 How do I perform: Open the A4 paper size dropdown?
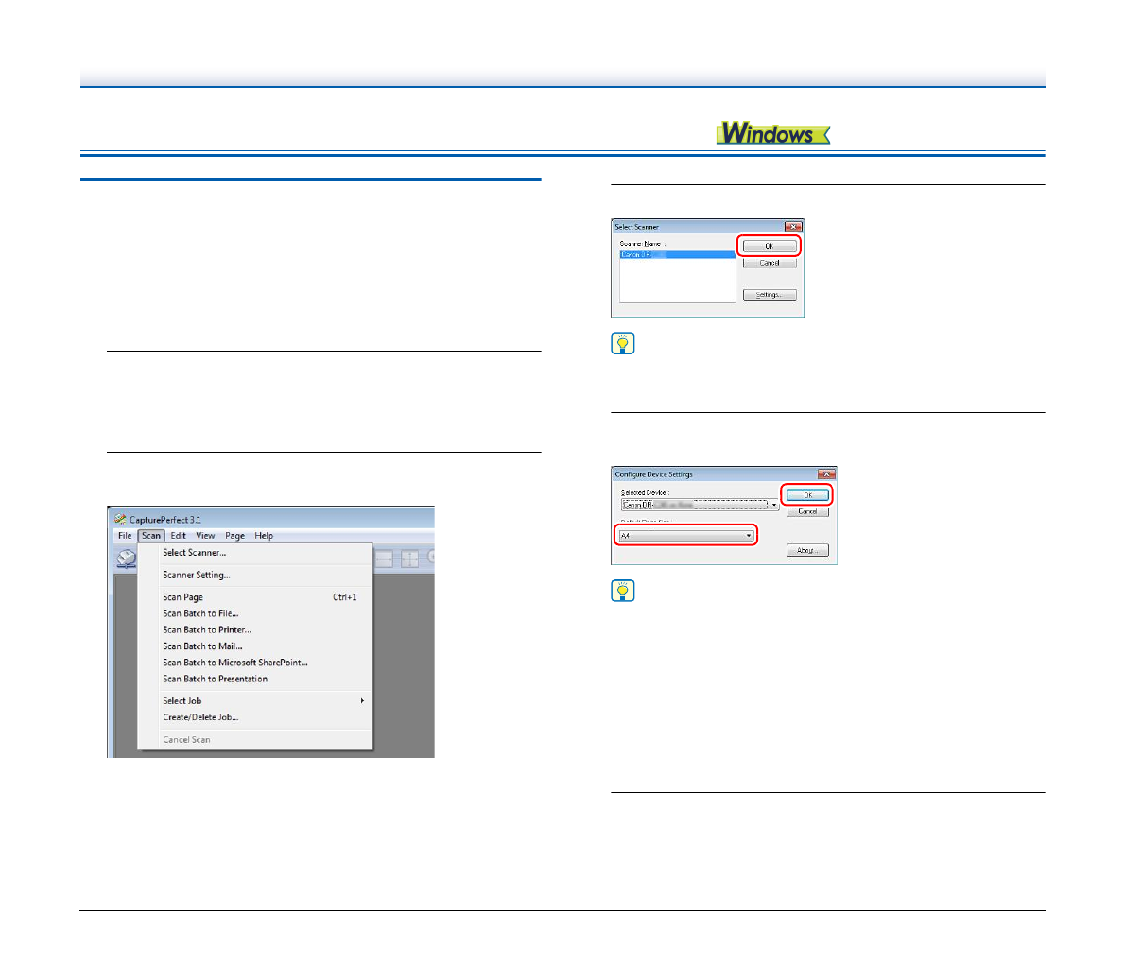[749, 536]
